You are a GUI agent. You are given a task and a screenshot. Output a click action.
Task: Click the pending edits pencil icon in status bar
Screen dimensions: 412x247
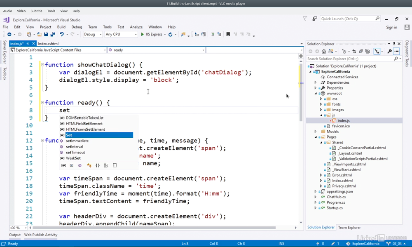tap(332, 244)
